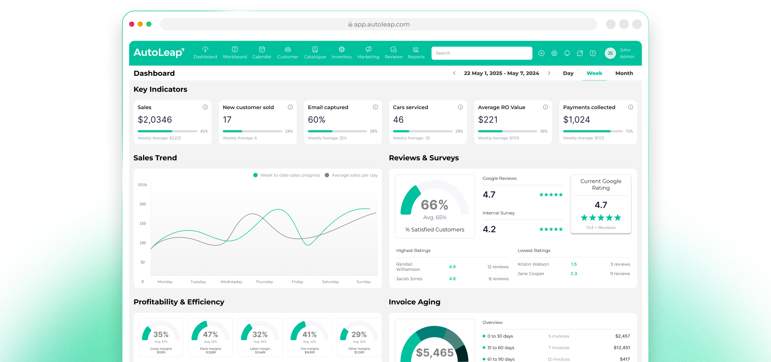Click the plus (add new) icon
771x362 pixels.
(x=541, y=53)
